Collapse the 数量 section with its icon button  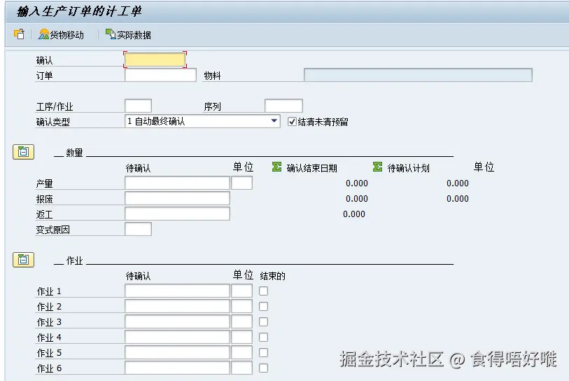click(x=24, y=152)
